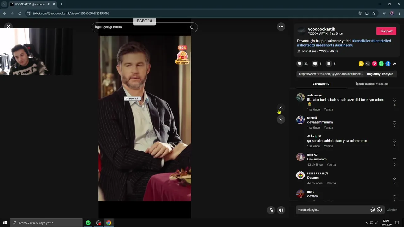Image resolution: width=404 pixels, height=227 pixels.
Task: Toggle auto-scroll icon beside volume button
Action: [271, 210]
